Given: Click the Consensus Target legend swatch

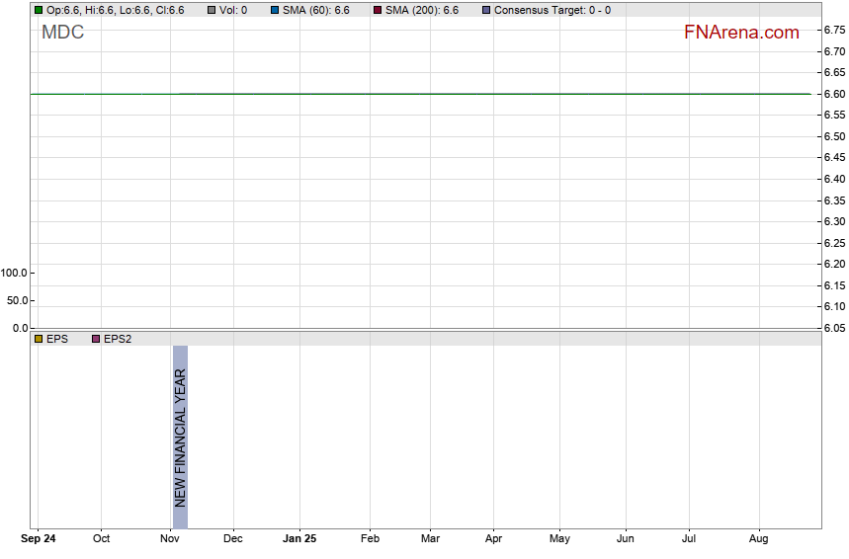Looking at the screenshot, I should point(485,10).
